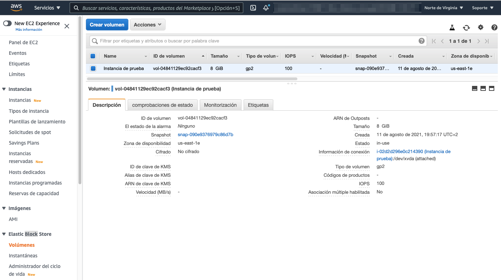The height and width of the screenshot is (280, 501).
Task: Open snapshot snap-090e9376979c86d7b link
Action: pyautogui.click(x=205, y=135)
